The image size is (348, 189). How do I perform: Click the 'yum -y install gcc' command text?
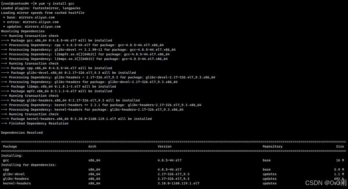pos(57,3)
